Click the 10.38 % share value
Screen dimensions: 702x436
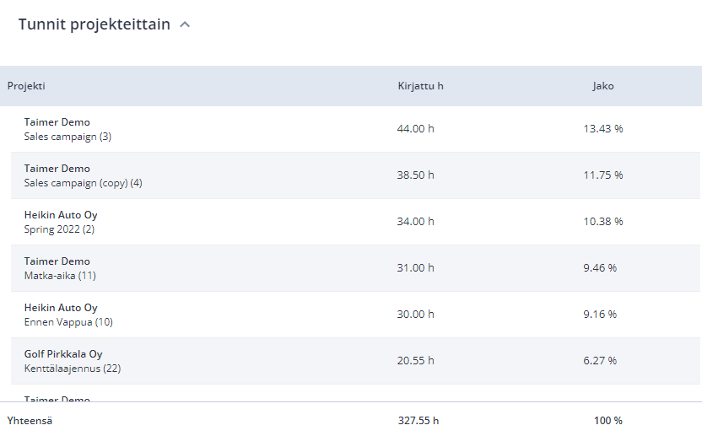(603, 222)
